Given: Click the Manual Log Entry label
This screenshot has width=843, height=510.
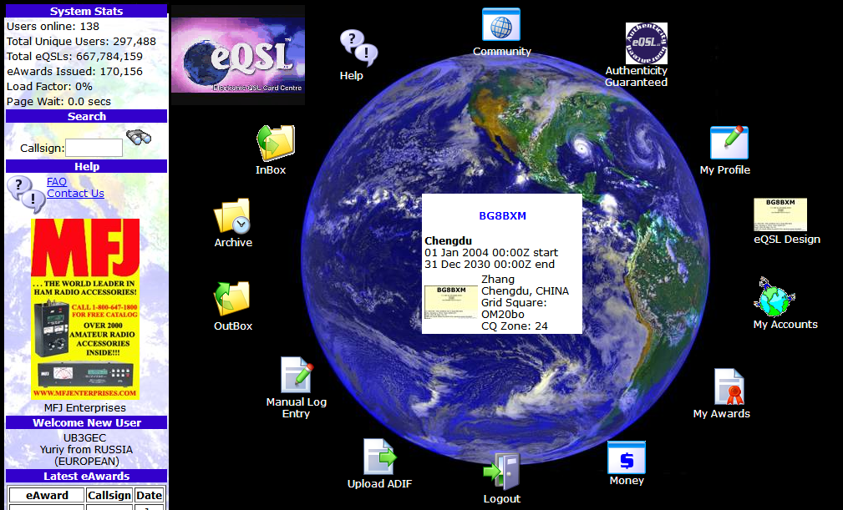Looking at the screenshot, I should pos(297,407).
